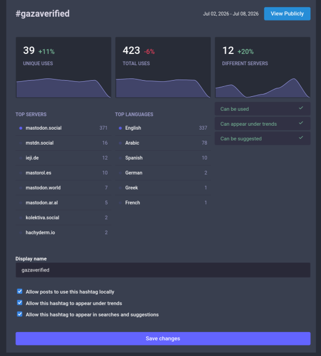Save changes to the hashtag
321x356 pixels.
[163, 339]
